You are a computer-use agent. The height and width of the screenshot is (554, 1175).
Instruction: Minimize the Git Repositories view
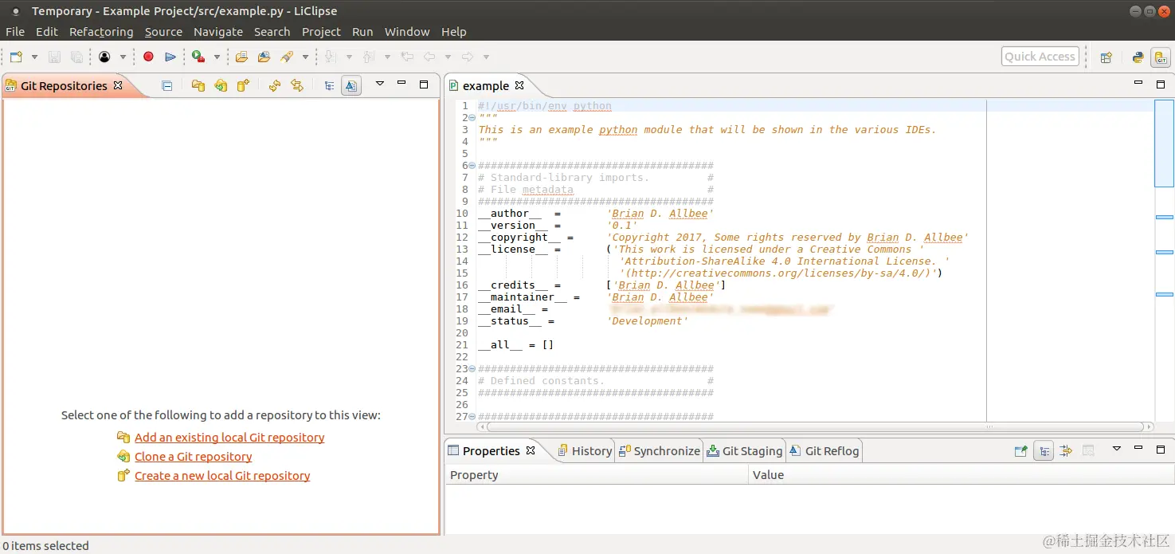[401, 84]
